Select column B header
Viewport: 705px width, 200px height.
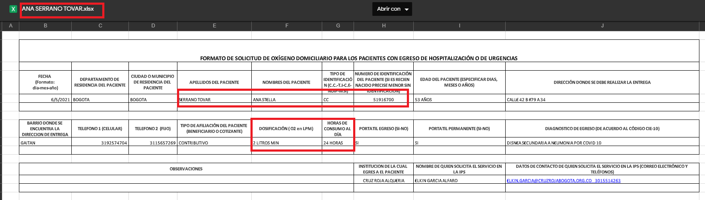click(46, 26)
